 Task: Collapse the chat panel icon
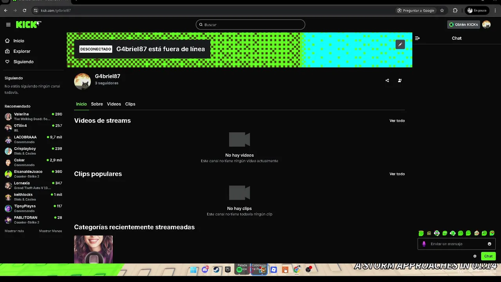coord(417,38)
